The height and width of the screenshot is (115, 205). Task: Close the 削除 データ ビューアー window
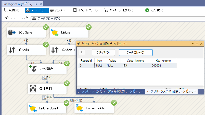201,44
